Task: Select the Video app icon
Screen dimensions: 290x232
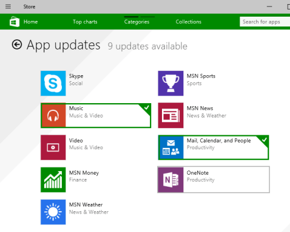Action: point(53,147)
